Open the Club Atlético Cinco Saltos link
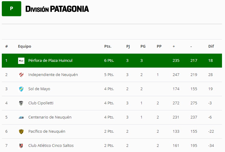 click(x=51, y=146)
